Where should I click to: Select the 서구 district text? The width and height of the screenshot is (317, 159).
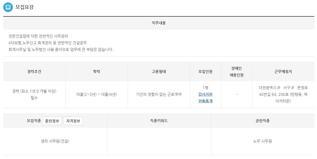click(x=286, y=88)
